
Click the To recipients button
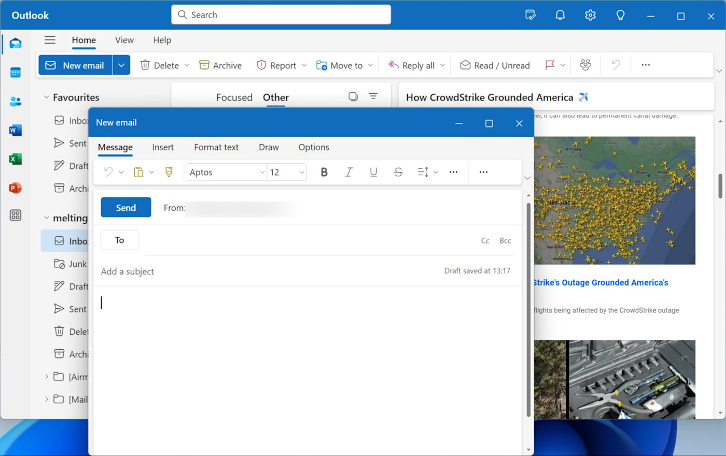pyautogui.click(x=120, y=240)
